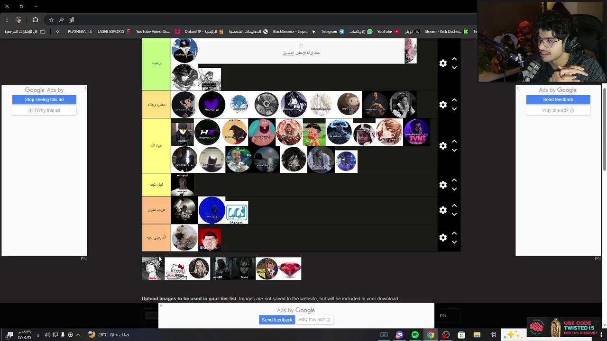Open settings gear for حياك الله tier
The image size is (607, 341).
[443, 146]
